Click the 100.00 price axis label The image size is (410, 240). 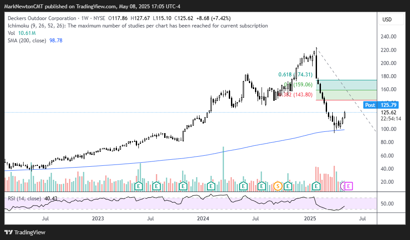[389, 129]
